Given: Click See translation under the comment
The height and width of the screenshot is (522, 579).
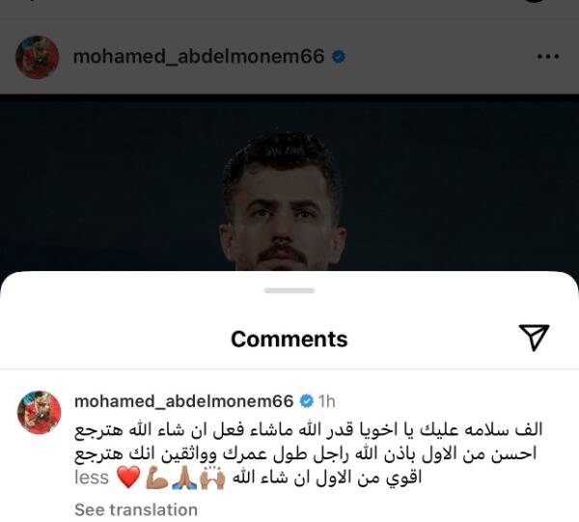Looking at the screenshot, I should pyautogui.click(x=136, y=509).
